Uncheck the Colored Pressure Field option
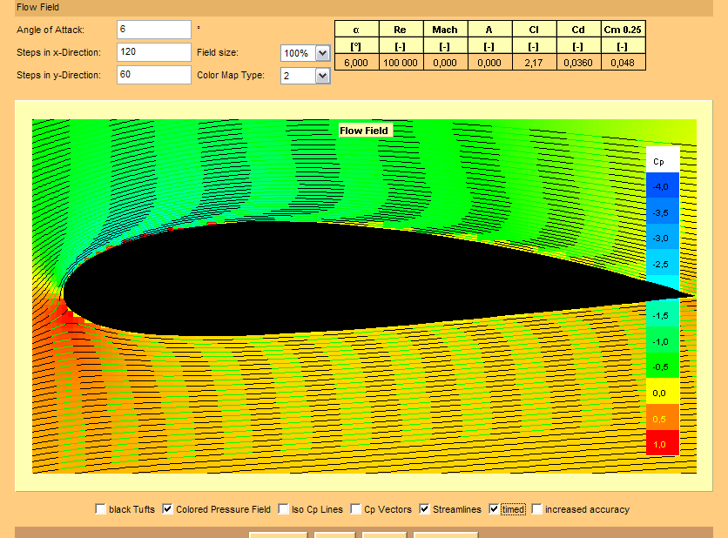The height and width of the screenshot is (538, 728). tap(168, 509)
